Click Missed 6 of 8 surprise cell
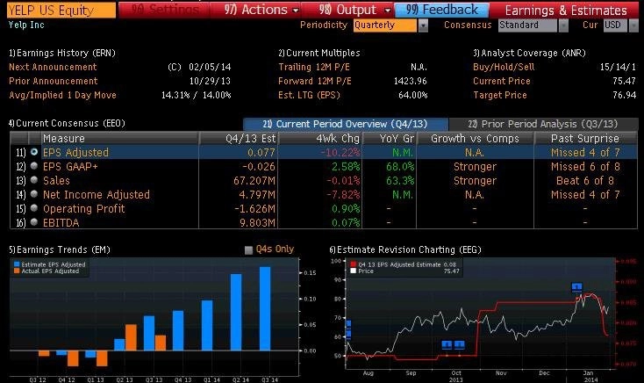Screen dimensions: 644x383 585,167
